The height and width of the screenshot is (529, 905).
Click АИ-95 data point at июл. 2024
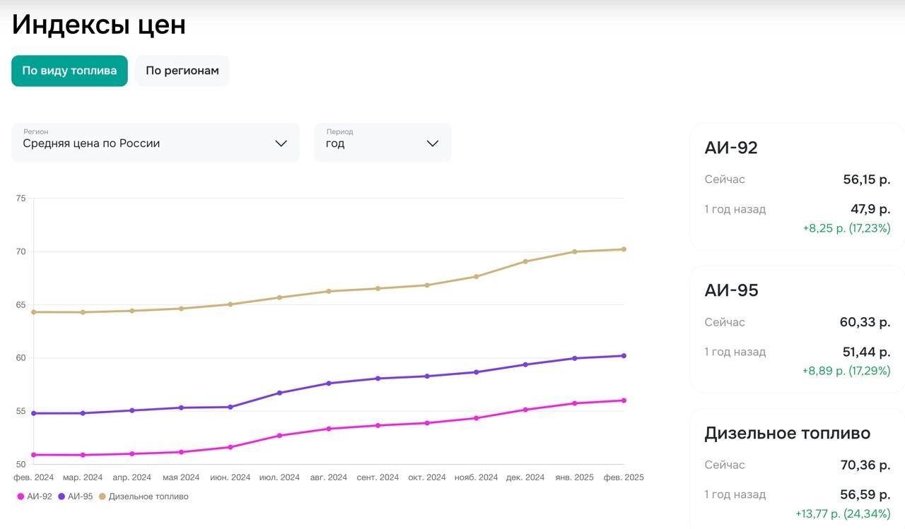279,393
